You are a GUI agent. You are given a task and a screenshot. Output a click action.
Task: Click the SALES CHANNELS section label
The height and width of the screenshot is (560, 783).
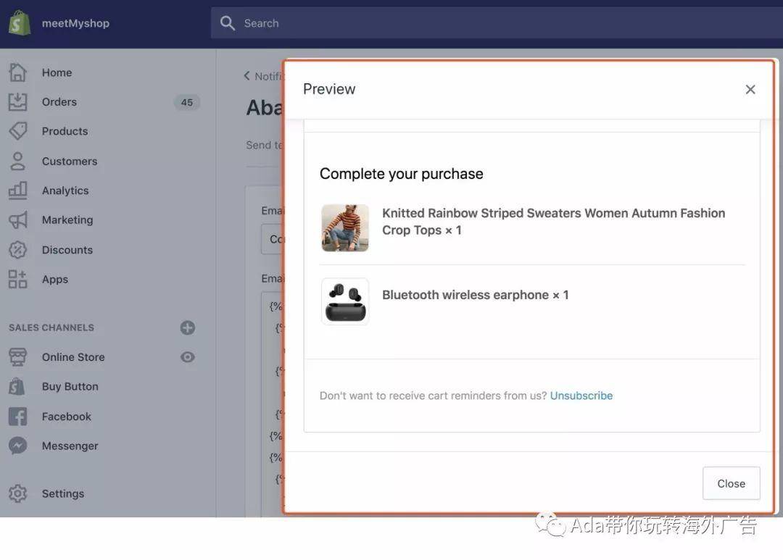[x=51, y=328]
